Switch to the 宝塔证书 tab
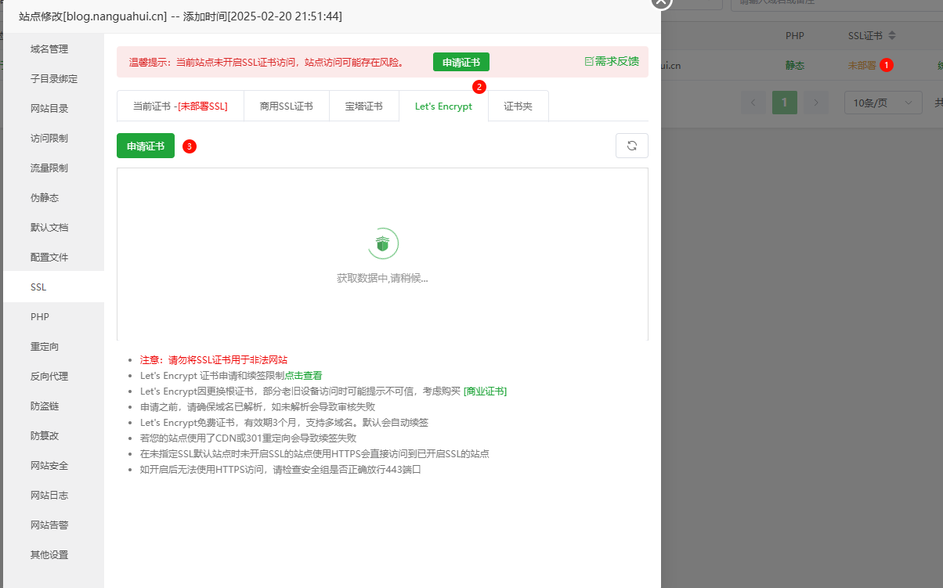This screenshot has width=943, height=588. [x=363, y=106]
